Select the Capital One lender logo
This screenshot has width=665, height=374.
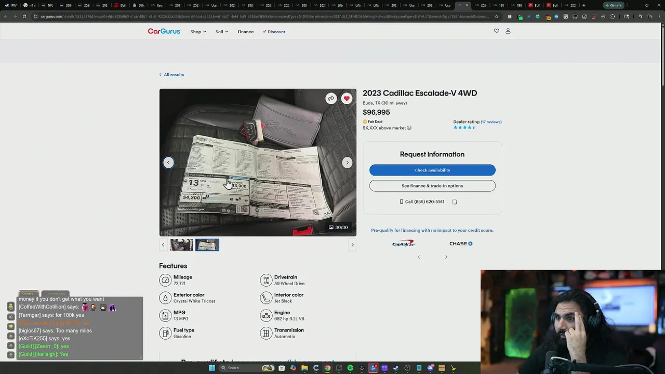point(404,243)
